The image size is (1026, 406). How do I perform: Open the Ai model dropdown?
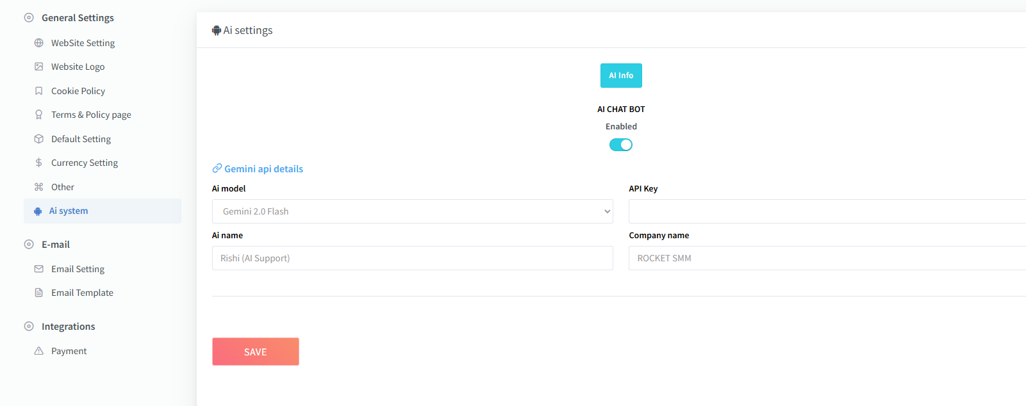[412, 211]
